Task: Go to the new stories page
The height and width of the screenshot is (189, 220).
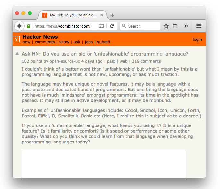Action: (26, 42)
